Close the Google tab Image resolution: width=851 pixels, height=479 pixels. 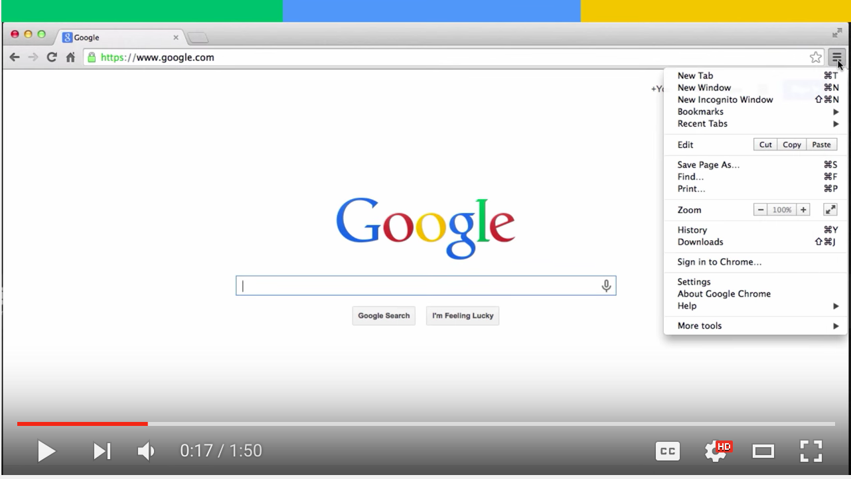[x=176, y=38]
